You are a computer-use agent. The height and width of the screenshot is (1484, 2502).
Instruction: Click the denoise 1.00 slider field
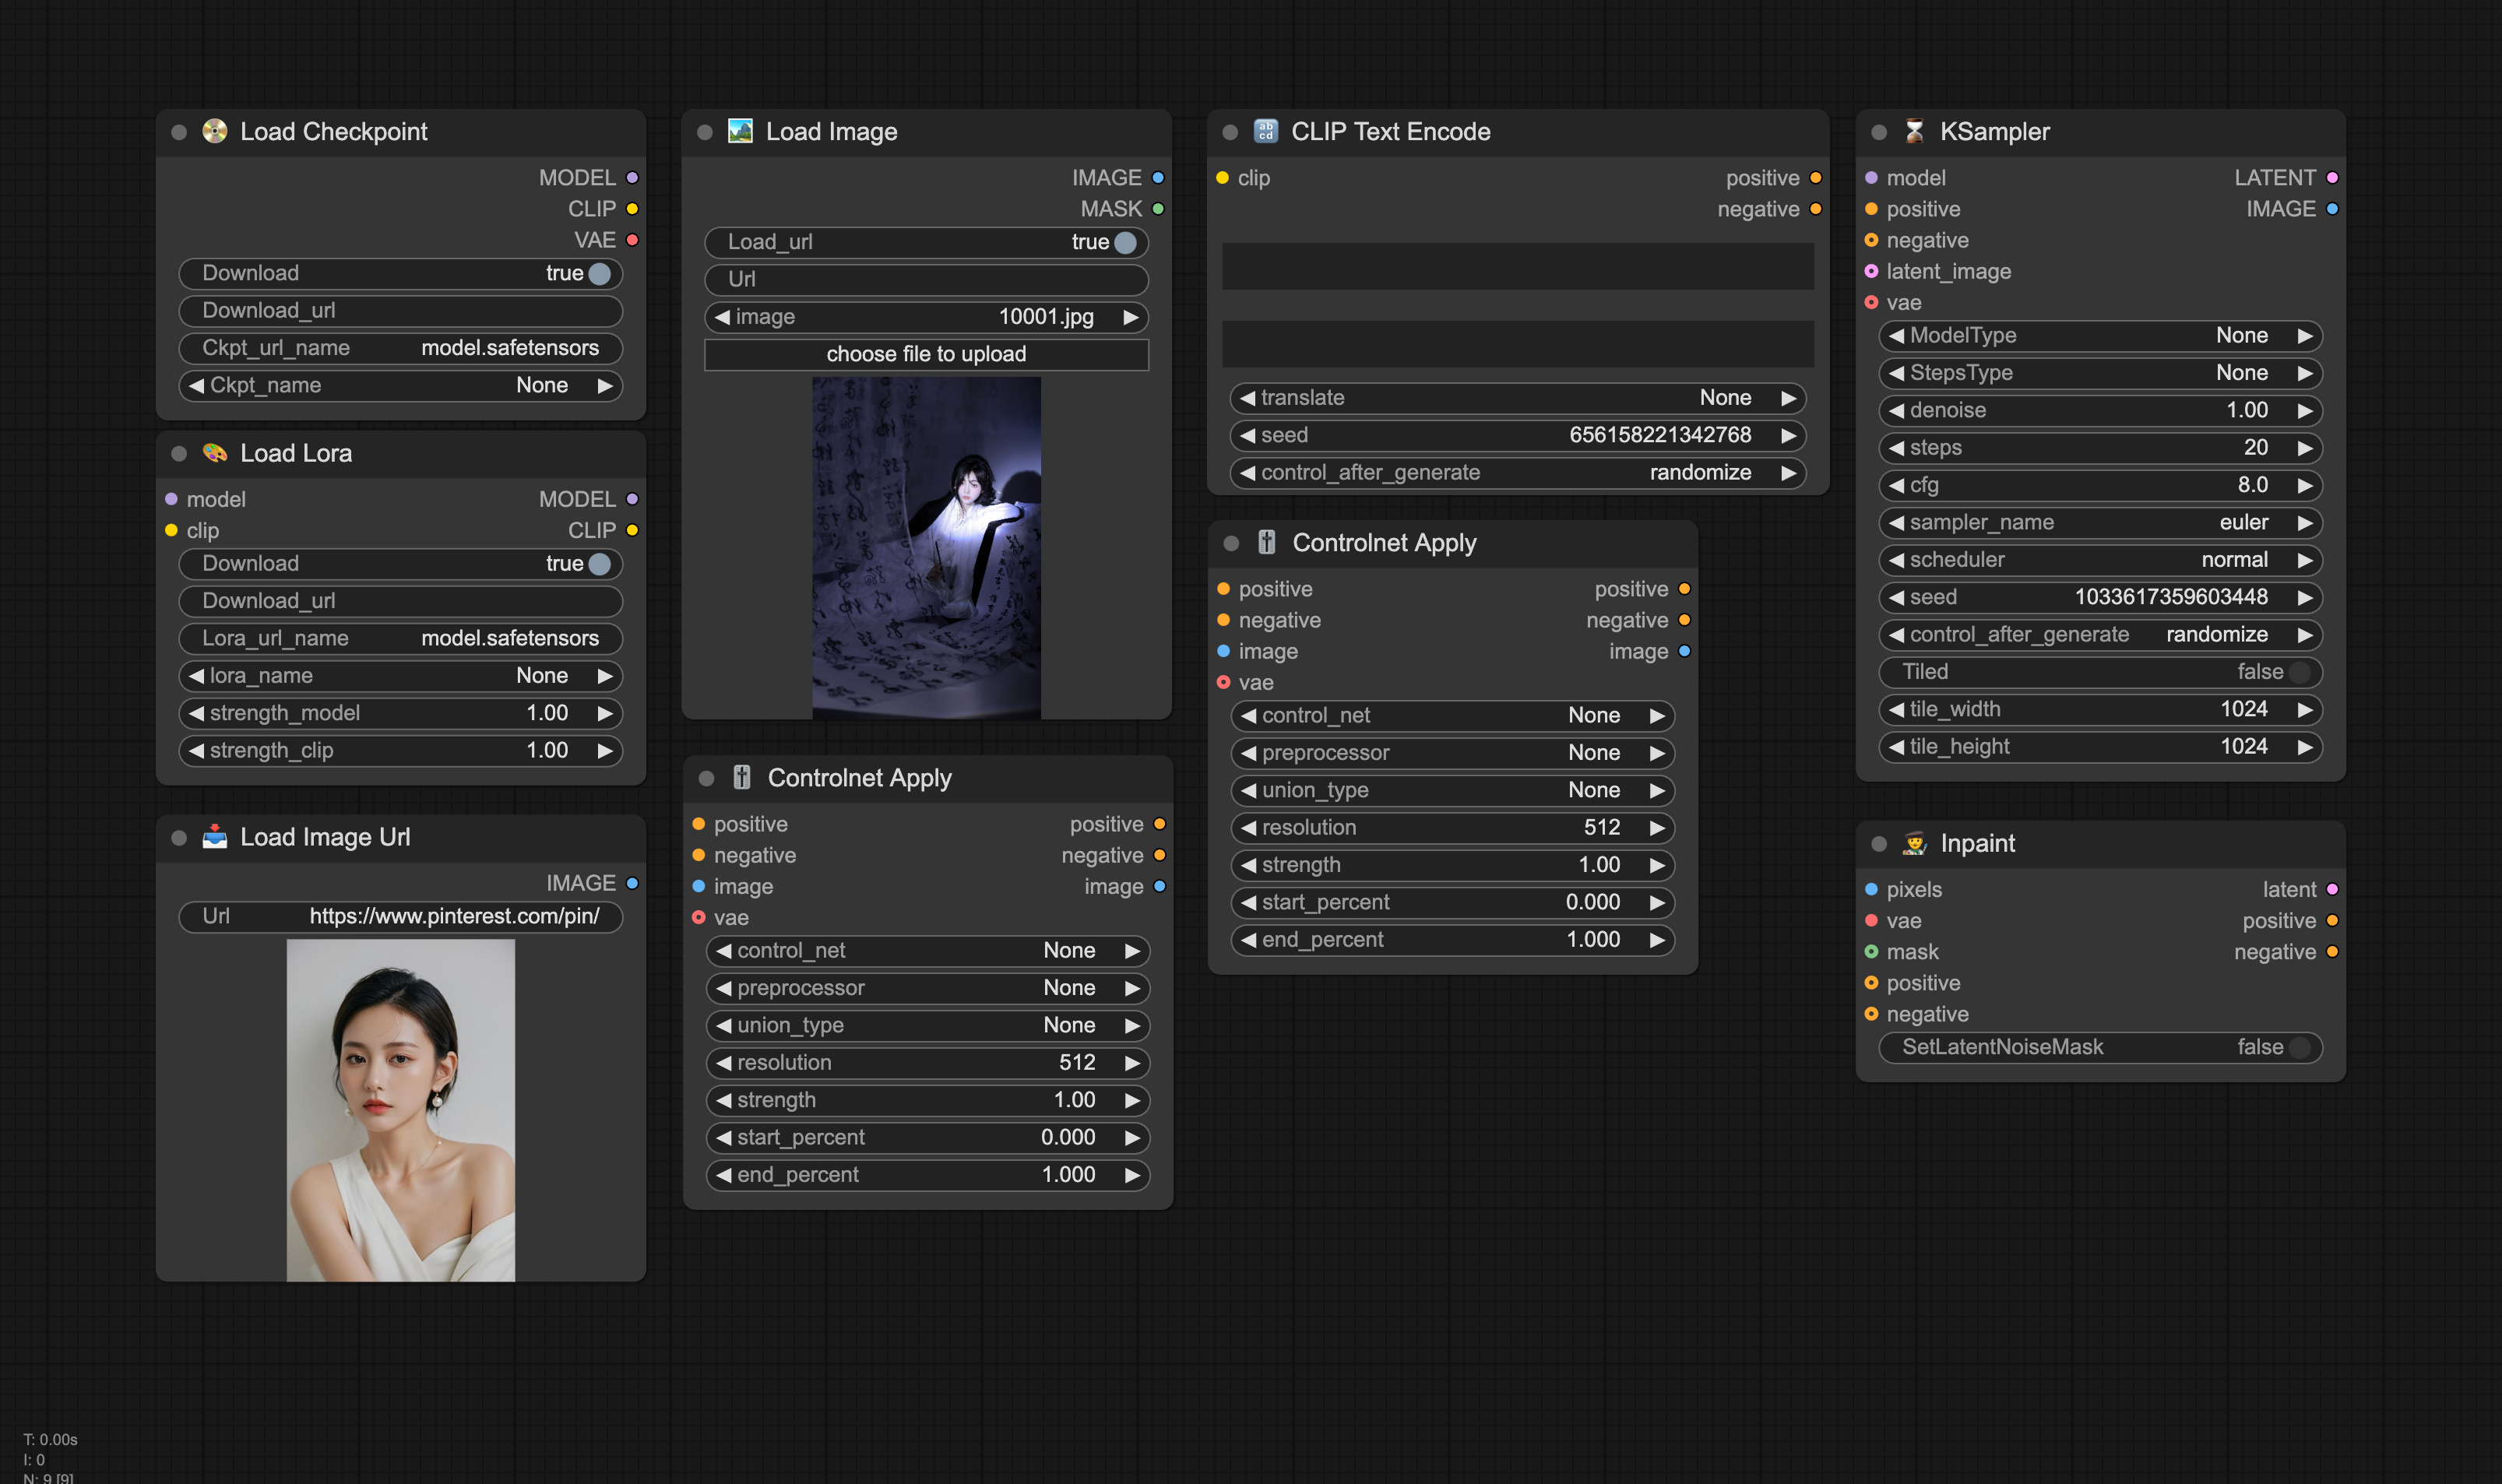tap(2099, 410)
